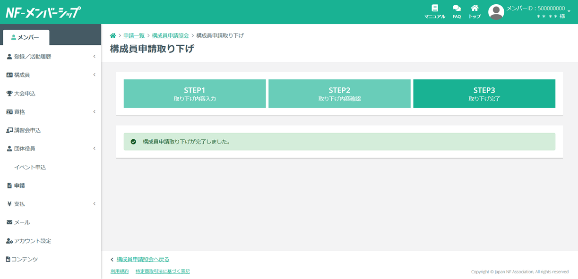Expand the 支払 sidebar submenu
Screen dimensions: 578x279
(x=94, y=204)
